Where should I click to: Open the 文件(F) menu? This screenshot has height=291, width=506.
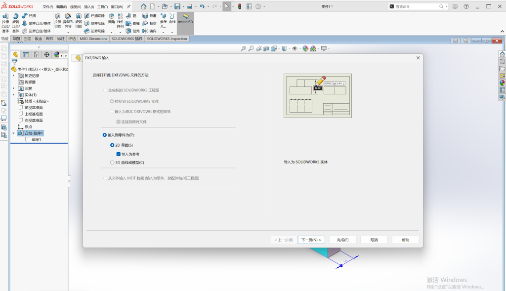(x=48, y=7)
